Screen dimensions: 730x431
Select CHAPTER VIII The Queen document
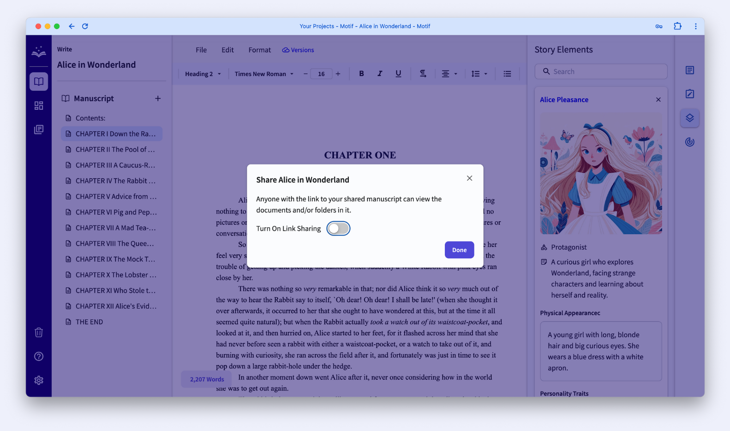tap(112, 243)
